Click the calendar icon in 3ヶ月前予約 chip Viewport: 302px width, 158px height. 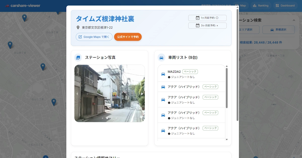[198, 26]
